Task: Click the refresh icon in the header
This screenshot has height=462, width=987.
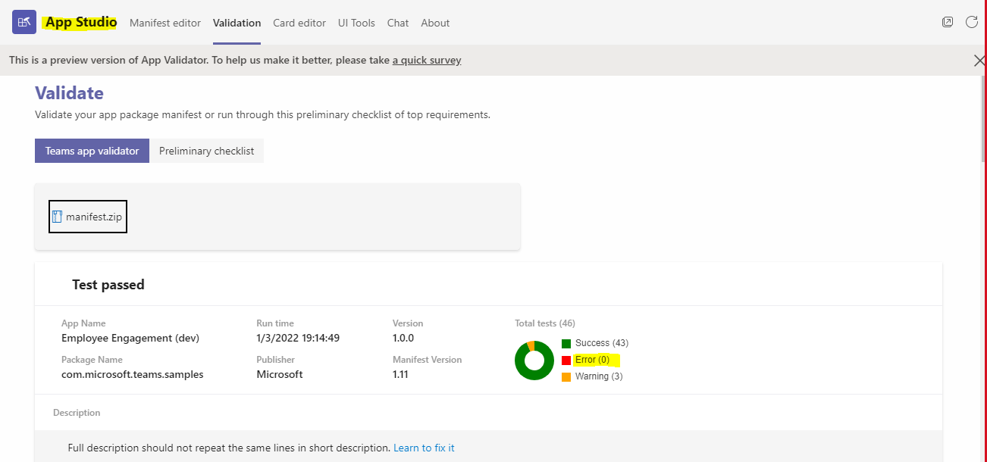Action: click(x=972, y=22)
